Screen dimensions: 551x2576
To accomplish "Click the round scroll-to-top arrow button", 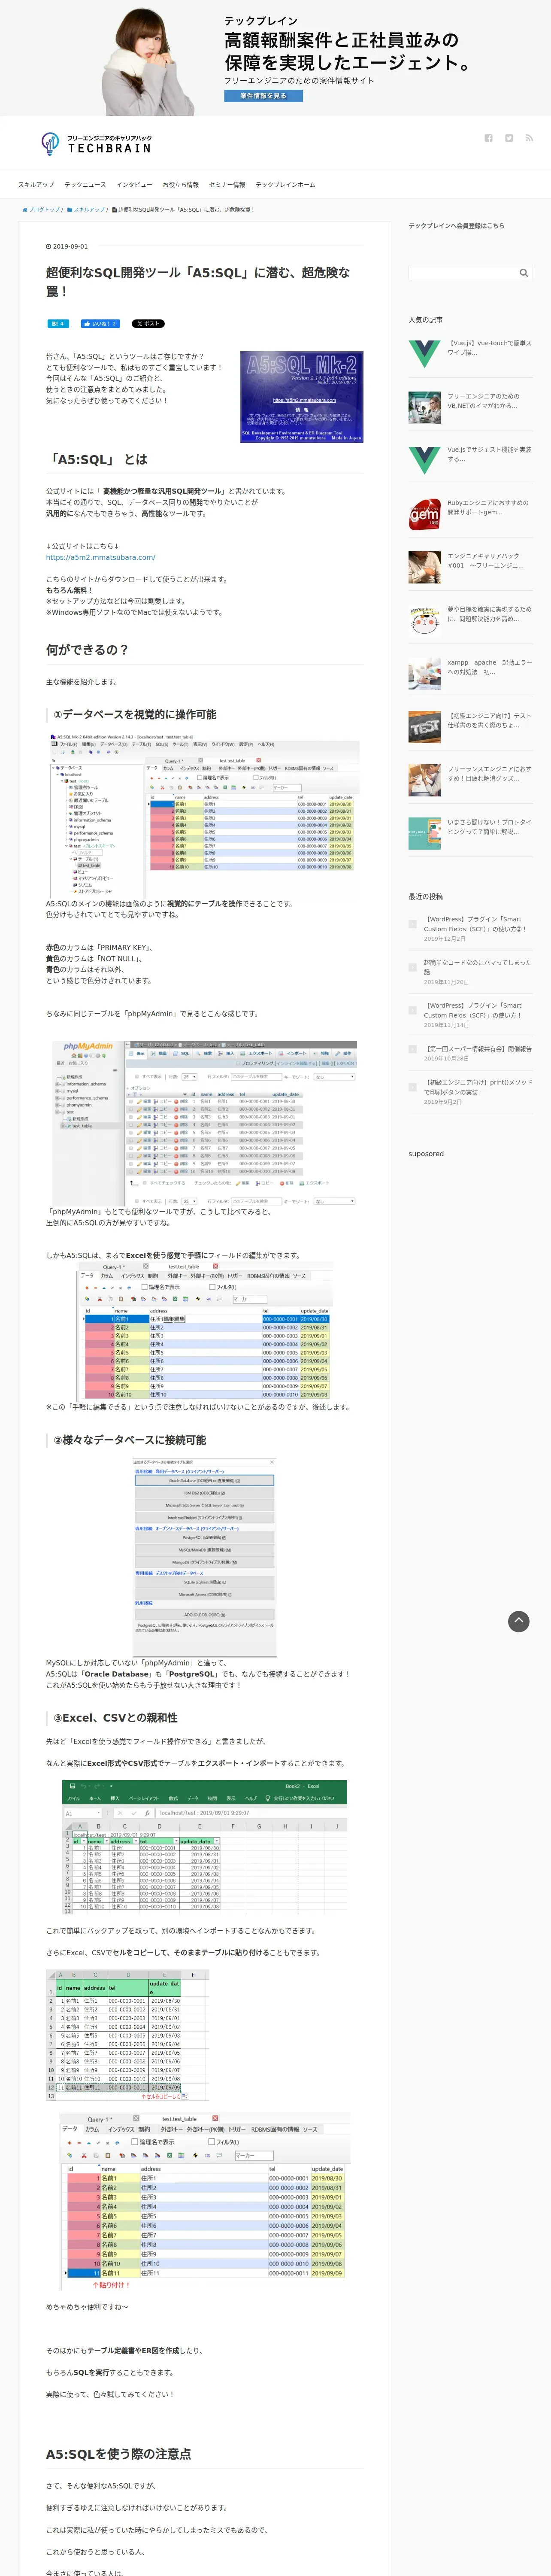I will click(519, 1621).
